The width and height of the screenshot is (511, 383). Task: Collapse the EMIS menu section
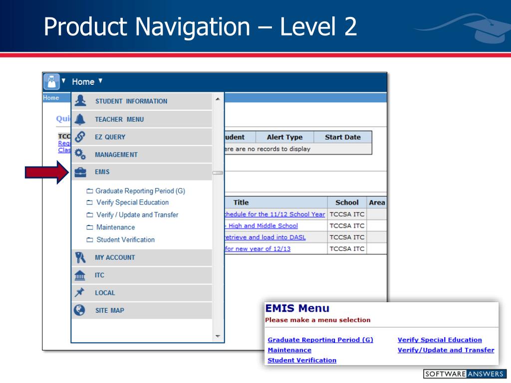(x=142, y=172)
